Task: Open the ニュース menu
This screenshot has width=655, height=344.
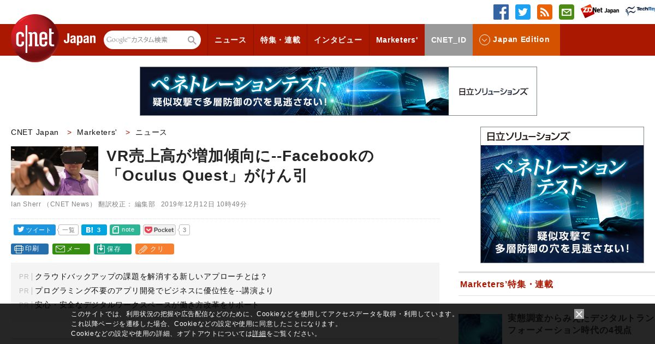Action: pos(230,40)
